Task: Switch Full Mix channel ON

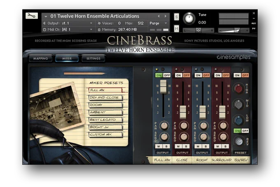Action: coord(159,75)
